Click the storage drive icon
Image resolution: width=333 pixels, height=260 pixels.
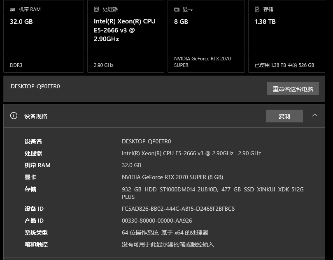(257, 9)
